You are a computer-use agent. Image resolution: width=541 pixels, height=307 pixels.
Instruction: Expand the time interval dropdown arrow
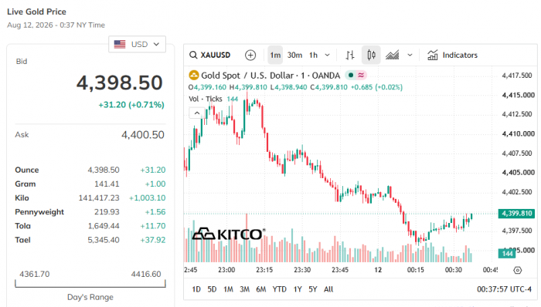point(328,55)
